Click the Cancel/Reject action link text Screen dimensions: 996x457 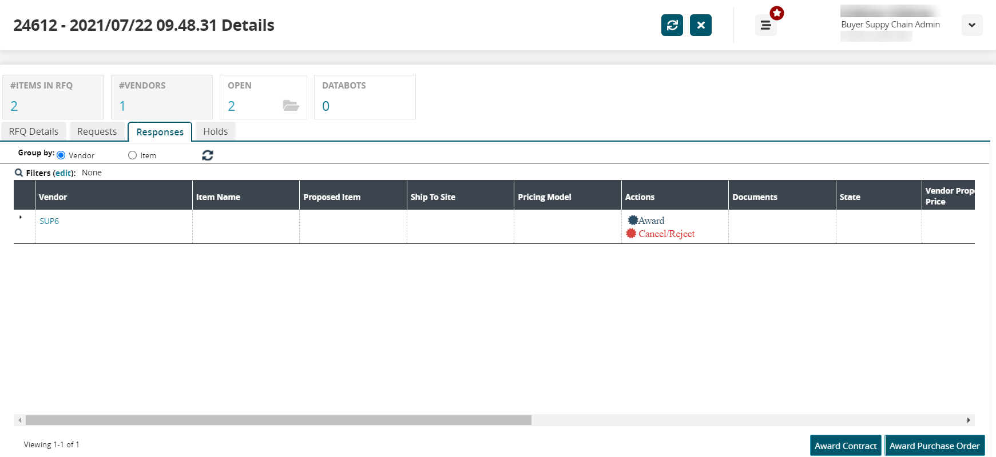pos(666,234)
